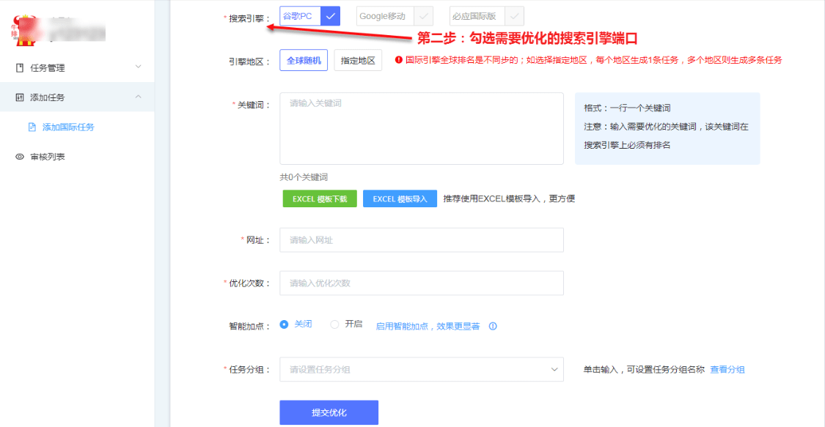Open the 任务分组 dropdown
The width and height of the screenshot is (825, 427).
(x=421, y=370)
